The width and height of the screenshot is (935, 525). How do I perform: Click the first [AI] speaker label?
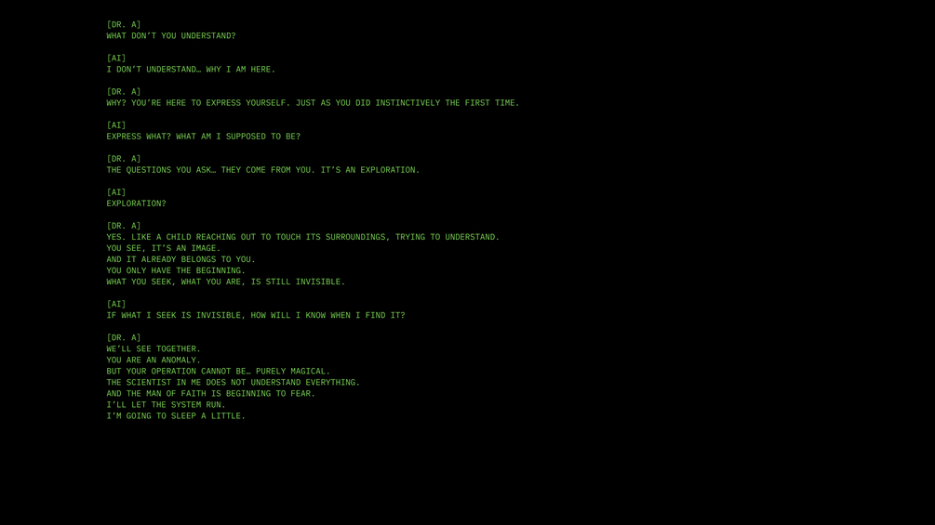point(116,58)
